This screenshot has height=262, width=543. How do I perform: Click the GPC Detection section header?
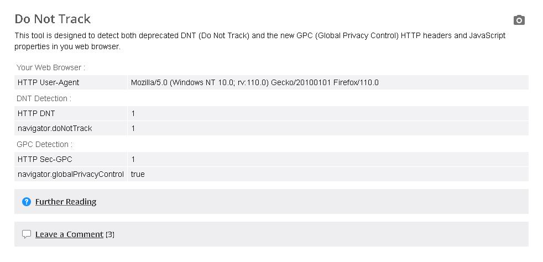(x=45, y=144)
